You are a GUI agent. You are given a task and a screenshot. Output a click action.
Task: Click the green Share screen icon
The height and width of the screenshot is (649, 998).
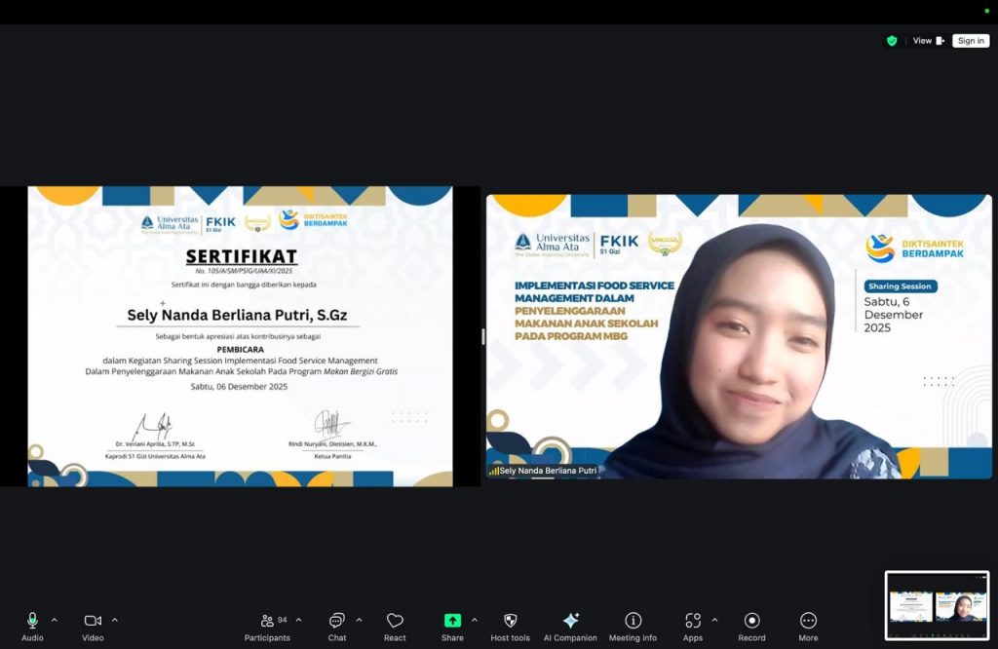point(452,621)
